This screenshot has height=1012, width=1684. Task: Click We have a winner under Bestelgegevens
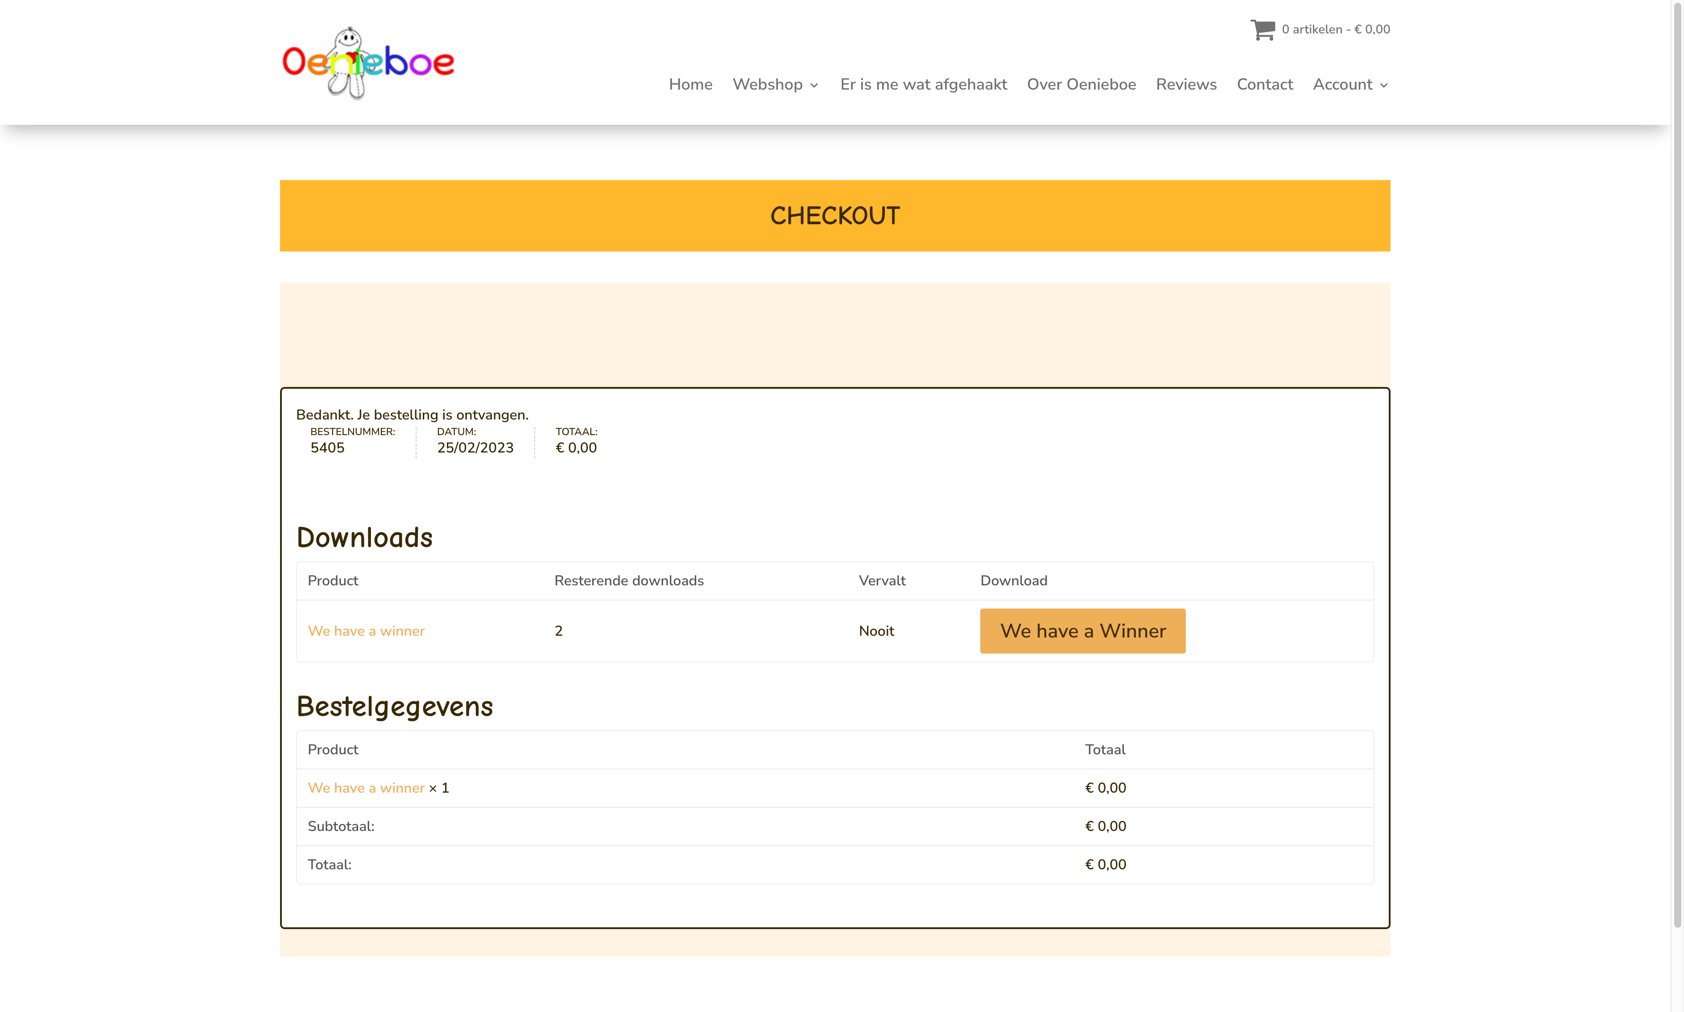click(x=366, y=788)
